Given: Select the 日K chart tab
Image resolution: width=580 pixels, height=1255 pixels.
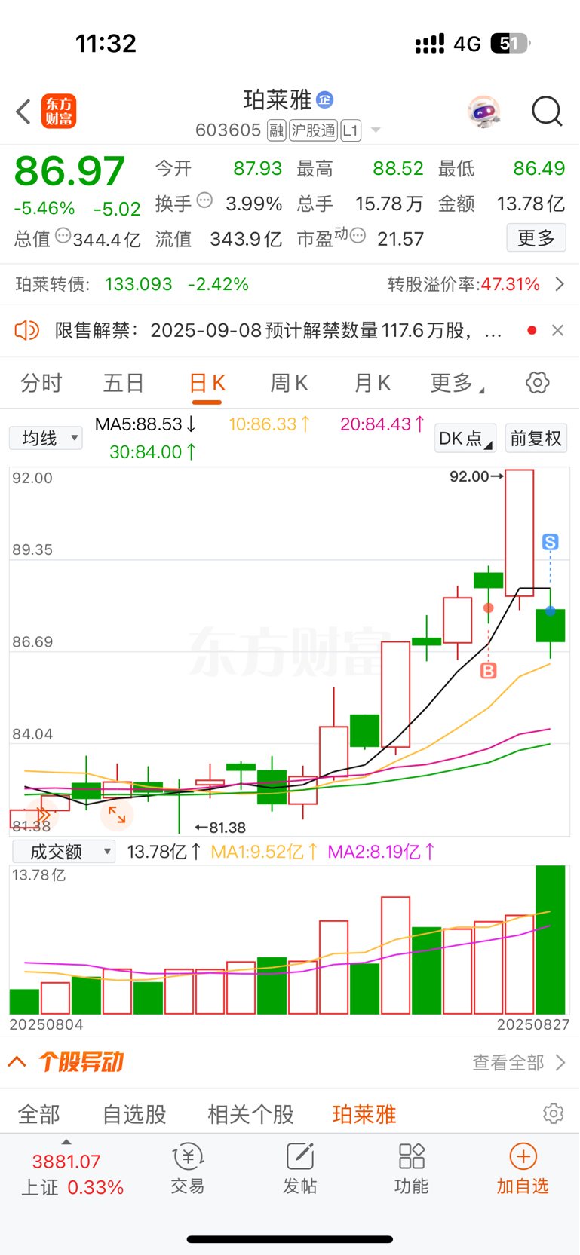Looking at the screenshot, I should pyautogui.click(x=207, y=383).
